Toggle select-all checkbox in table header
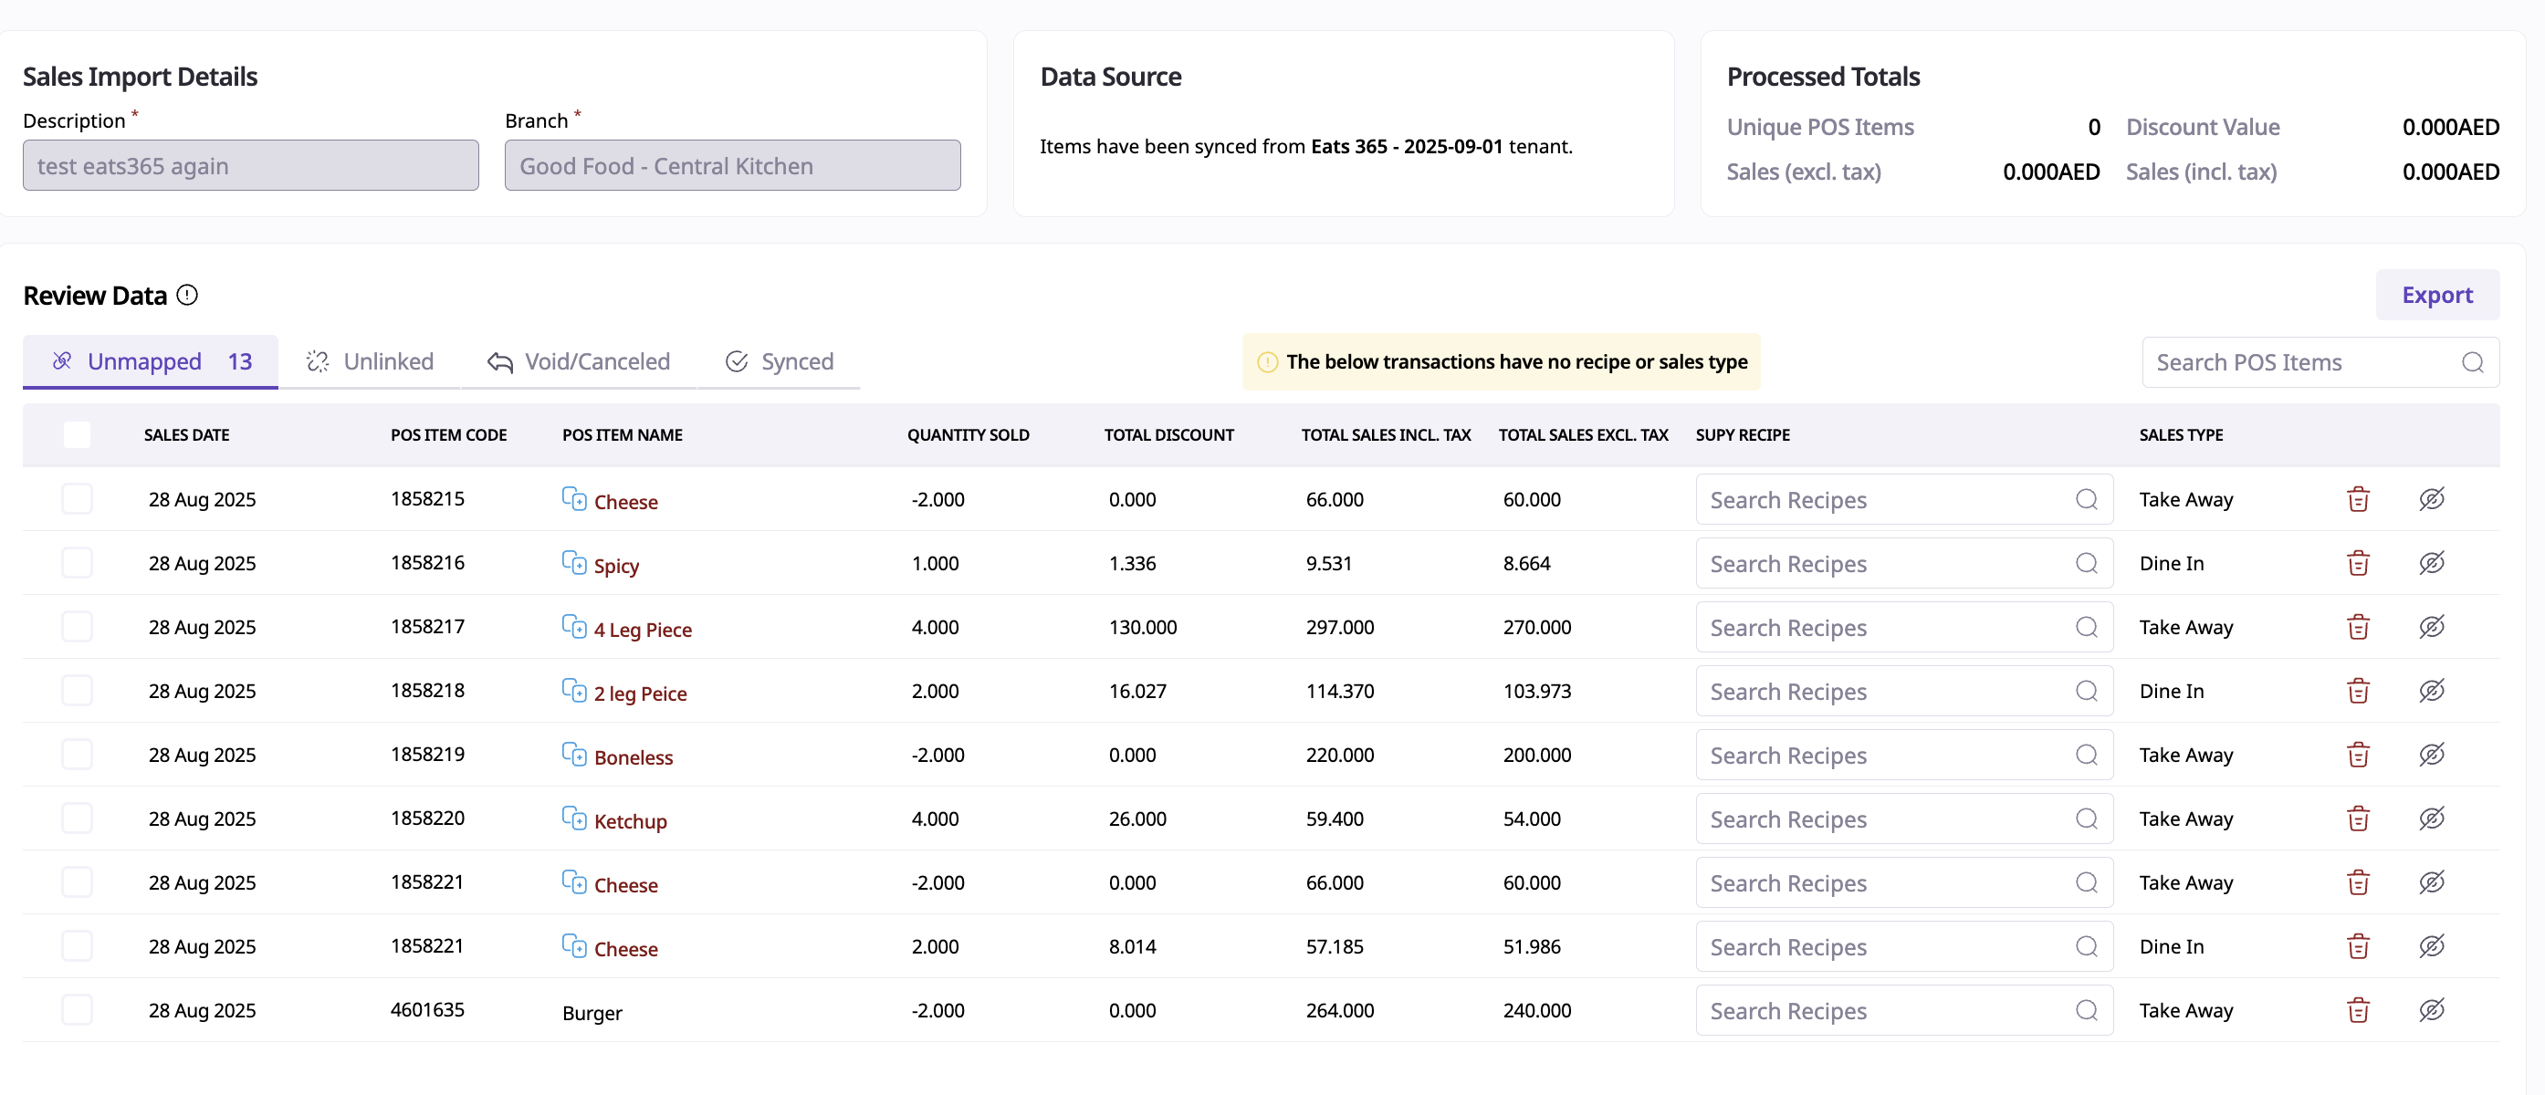The height and width of the screenshot is (1095, 2545). click(77, 434)
